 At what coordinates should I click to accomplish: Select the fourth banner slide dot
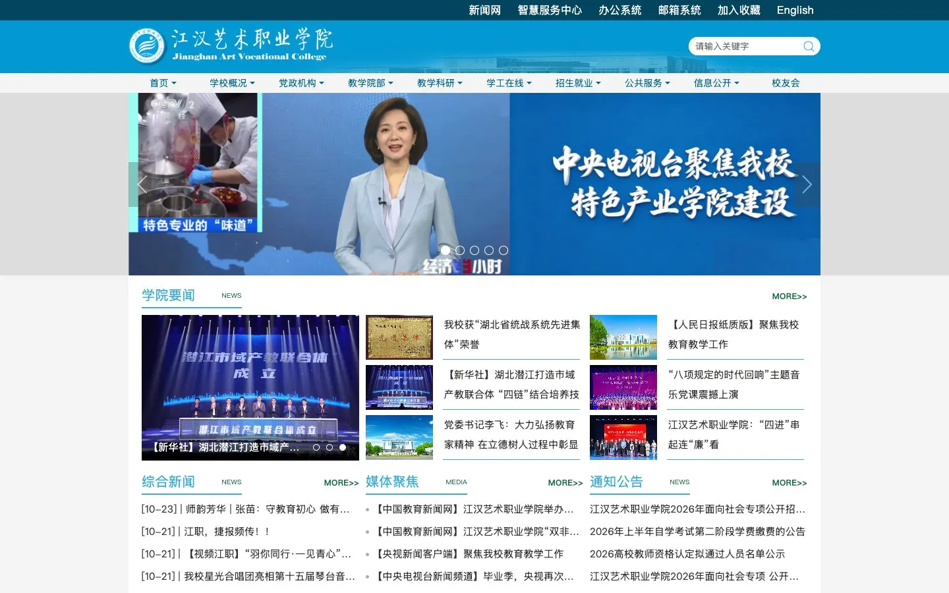489,250
